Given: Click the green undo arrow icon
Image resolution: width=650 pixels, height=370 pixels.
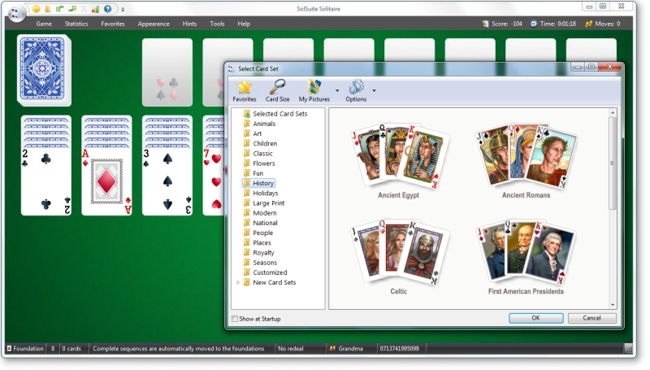Looking at the screenshot, I should 59,9.
